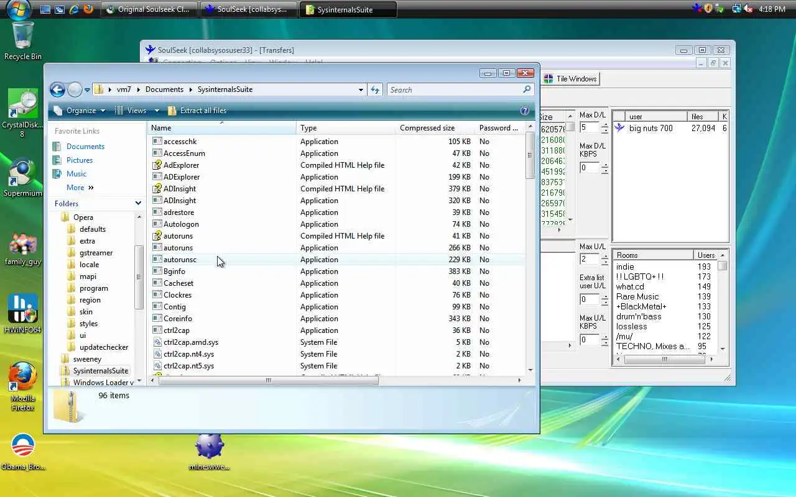796x497 pixels.
Task: Click the AdExplorer help file icon
Action: coord(157,165)
